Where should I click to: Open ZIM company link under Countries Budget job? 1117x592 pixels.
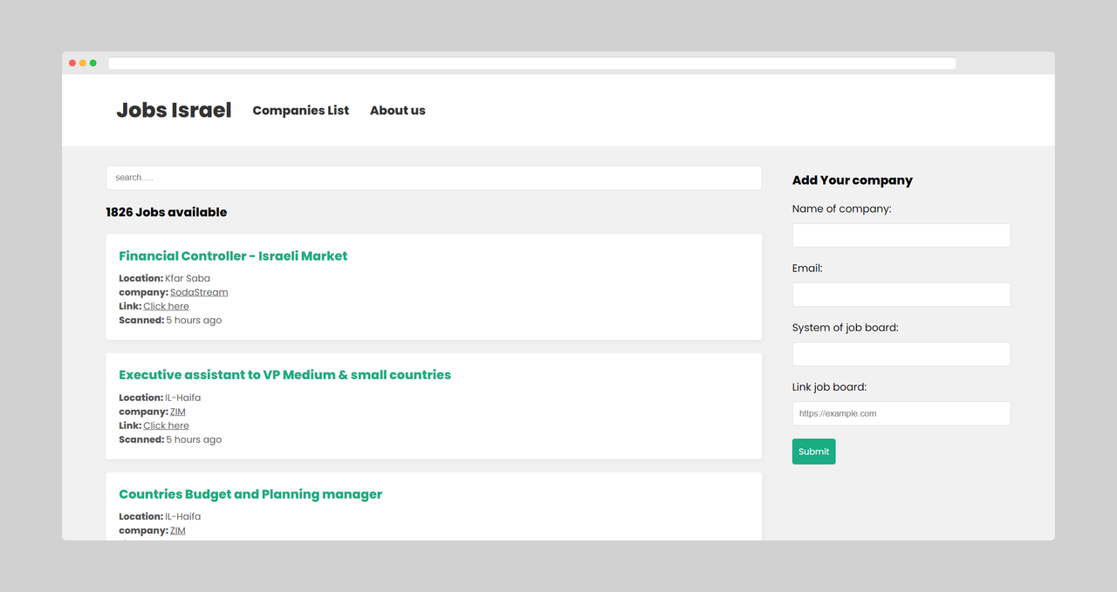click(178, 530)
